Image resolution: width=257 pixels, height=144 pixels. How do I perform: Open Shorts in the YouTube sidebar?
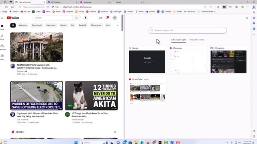(2, 37)
